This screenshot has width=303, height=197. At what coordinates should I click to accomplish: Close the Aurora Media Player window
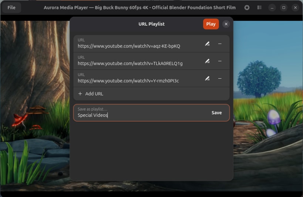295,7
